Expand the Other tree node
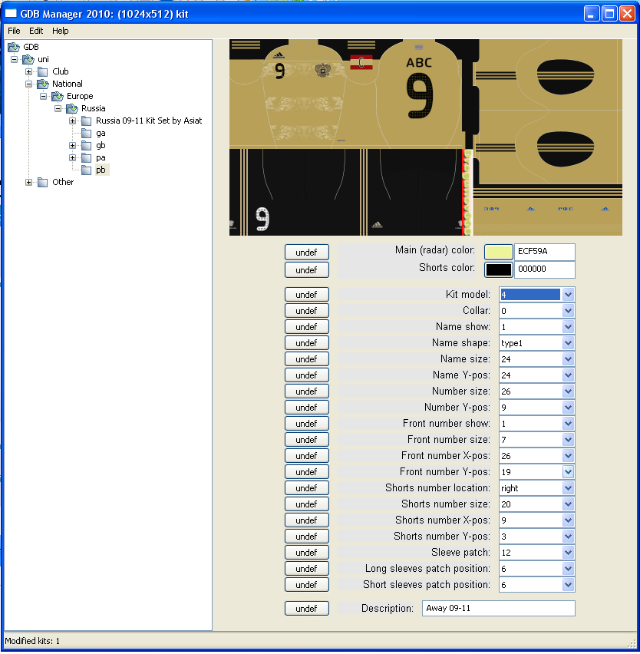 click(x=29, y=182)
